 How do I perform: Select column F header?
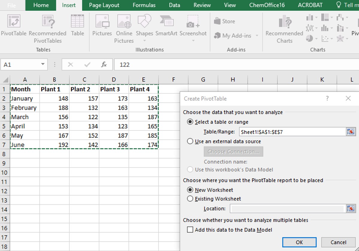pos(173,80)
